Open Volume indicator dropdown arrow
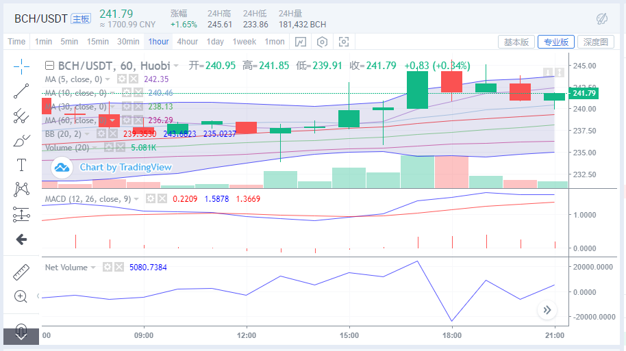 [x=95, y=148]
